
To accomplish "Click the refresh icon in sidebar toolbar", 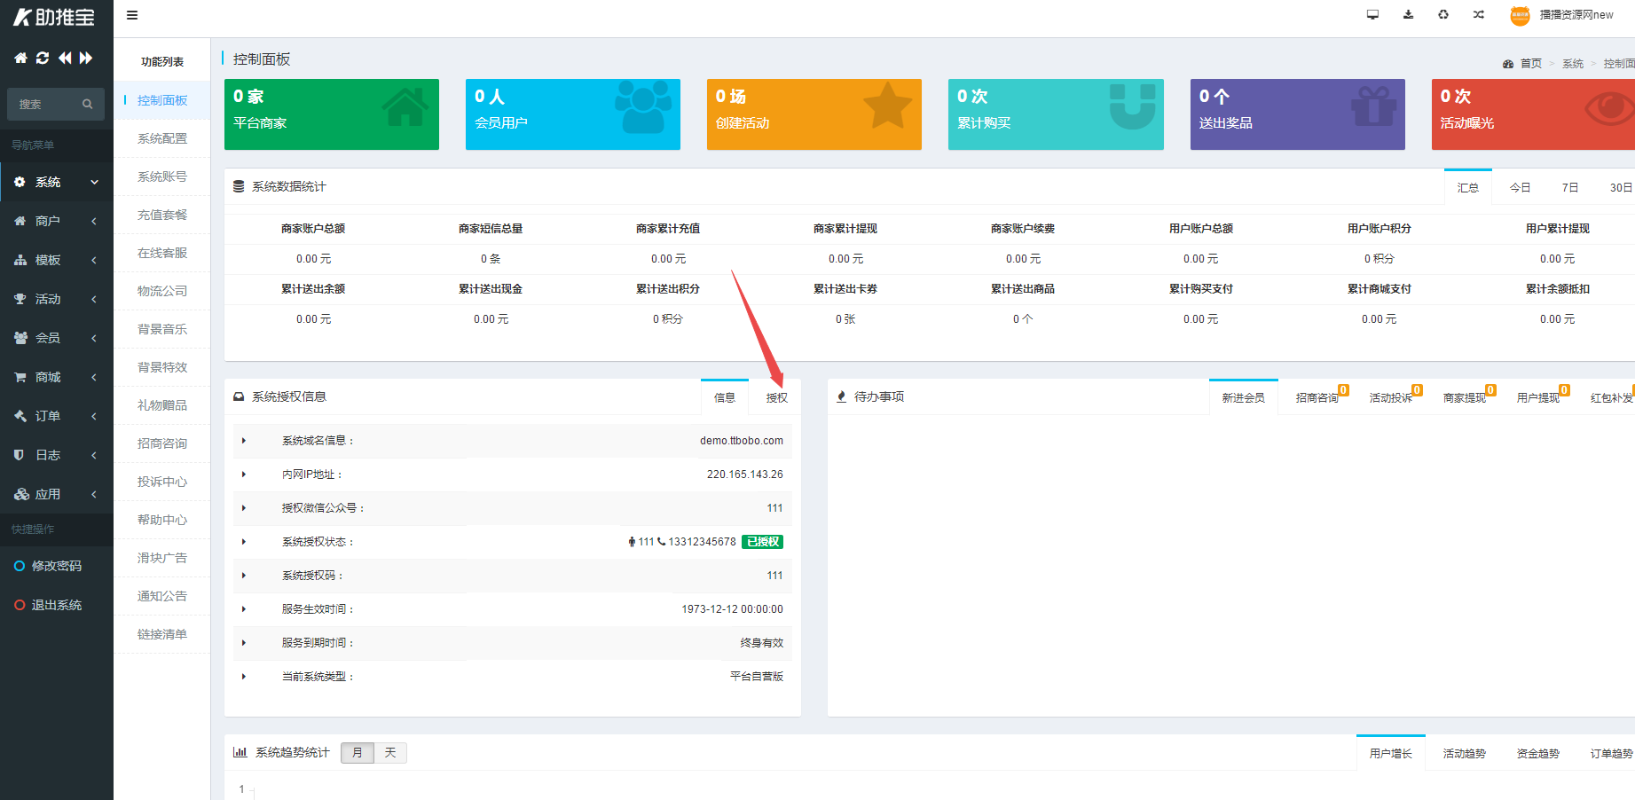I will [x=43, y=58].
